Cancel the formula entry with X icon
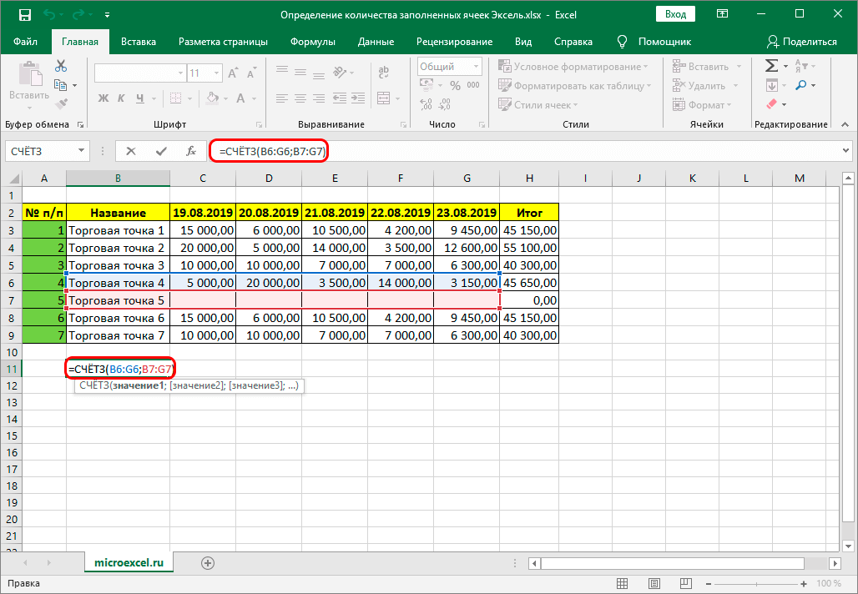858x594 pixels. [131, 151]
